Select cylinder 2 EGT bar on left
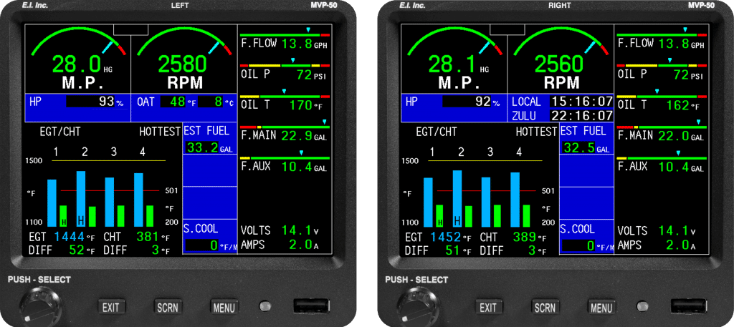734x327 pixels. point(81,199)
